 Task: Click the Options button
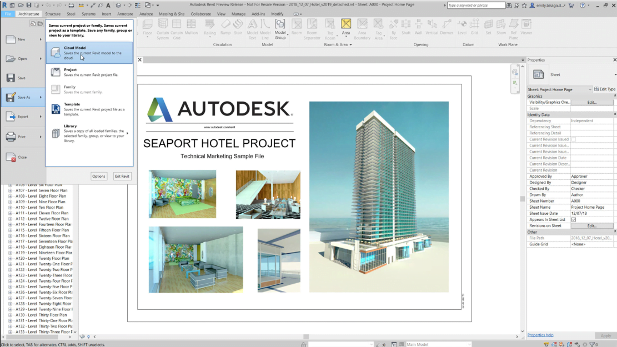[99, 176]
